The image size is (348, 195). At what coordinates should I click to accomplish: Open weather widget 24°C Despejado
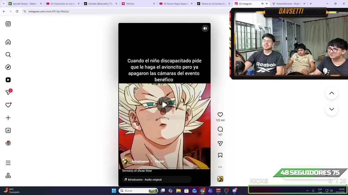click(x=11, y=191)
